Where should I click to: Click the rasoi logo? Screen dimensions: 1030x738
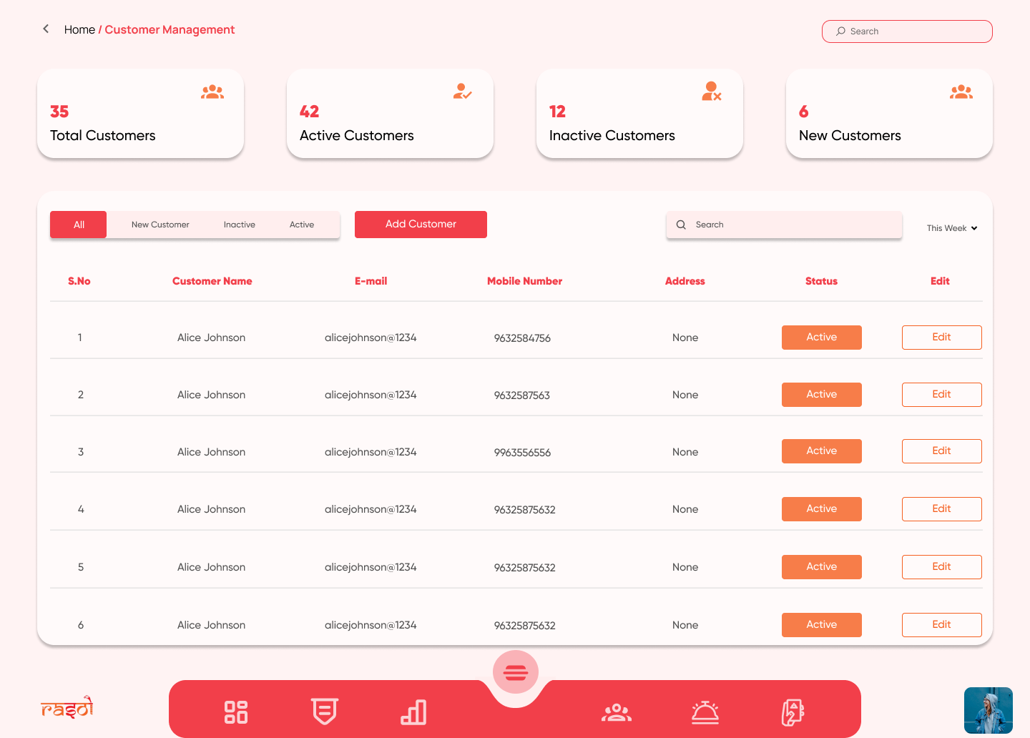click(x=67, y=708)
